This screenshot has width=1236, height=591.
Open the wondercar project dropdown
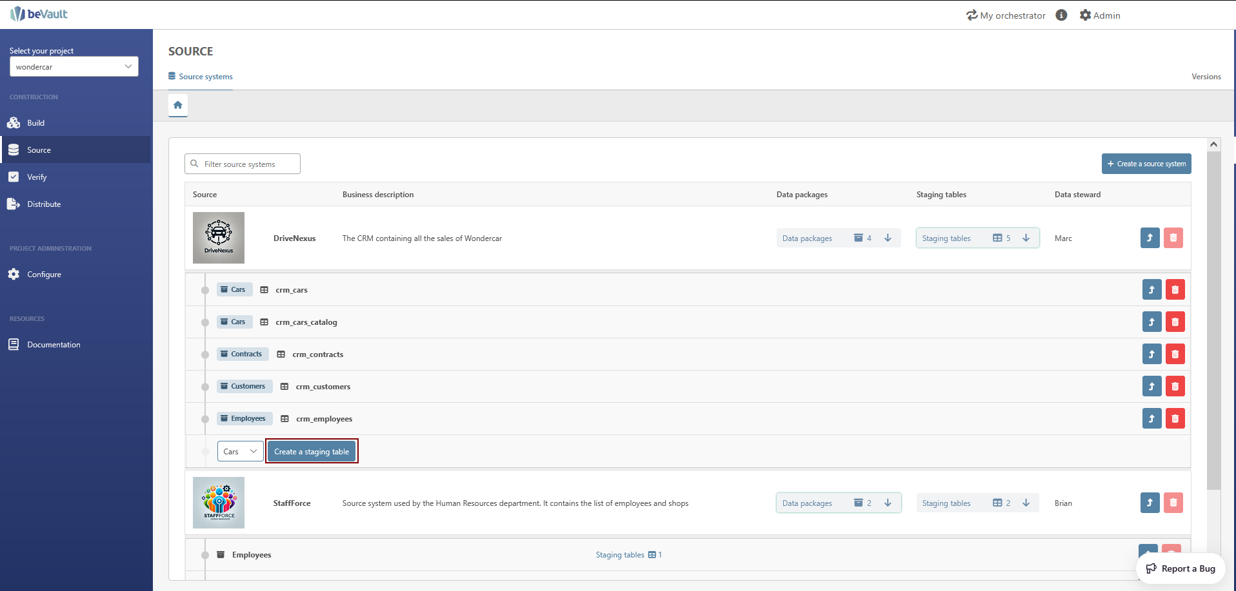point(74,67)
